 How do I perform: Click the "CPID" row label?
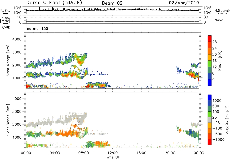6,27
